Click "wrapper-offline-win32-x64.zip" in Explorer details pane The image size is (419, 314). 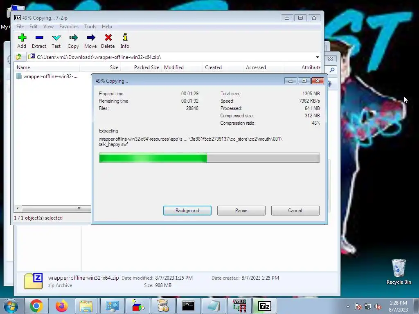(83, 278)
